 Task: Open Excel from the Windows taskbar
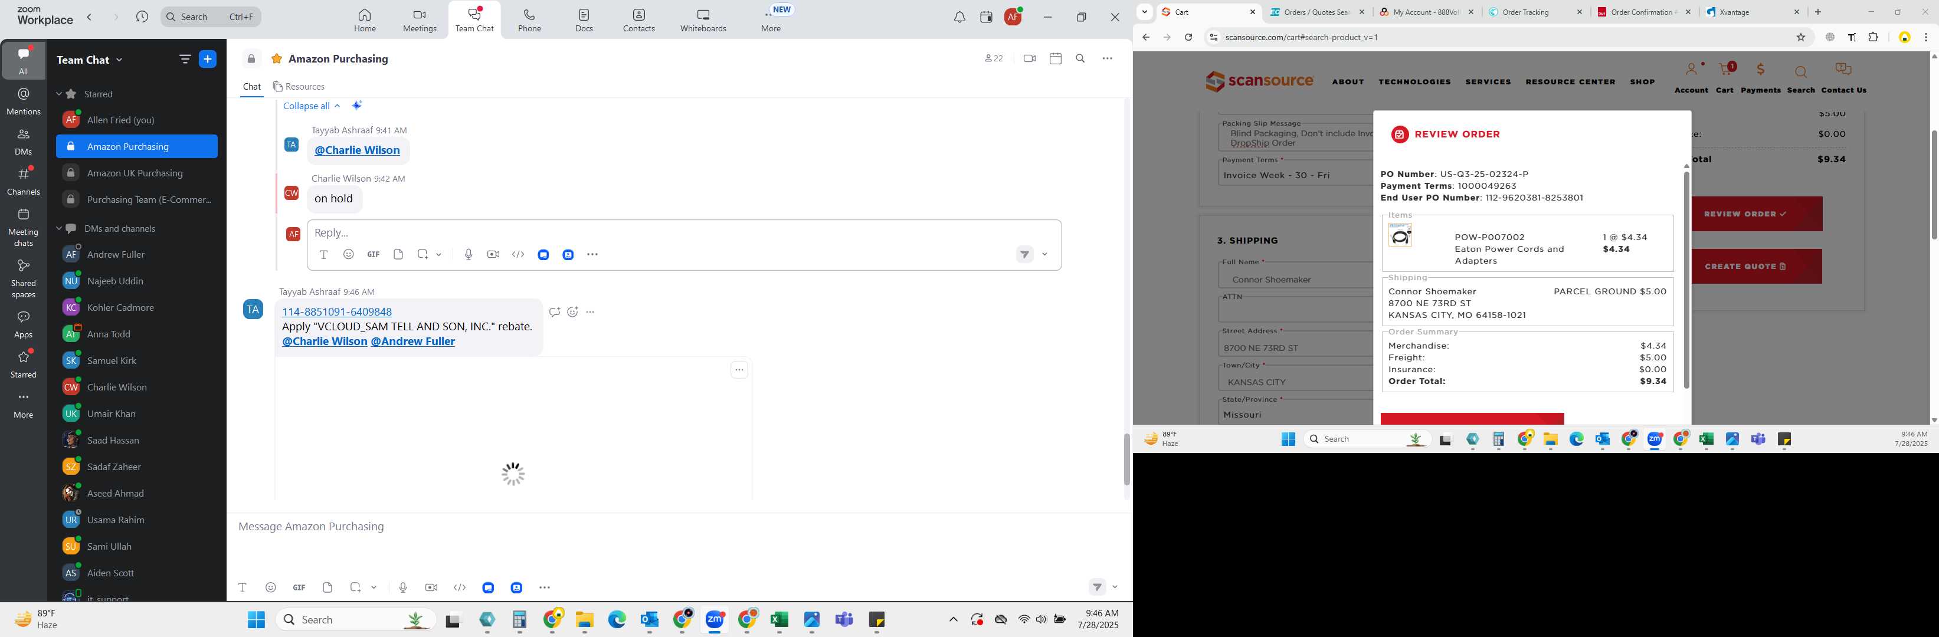[779, 620]
